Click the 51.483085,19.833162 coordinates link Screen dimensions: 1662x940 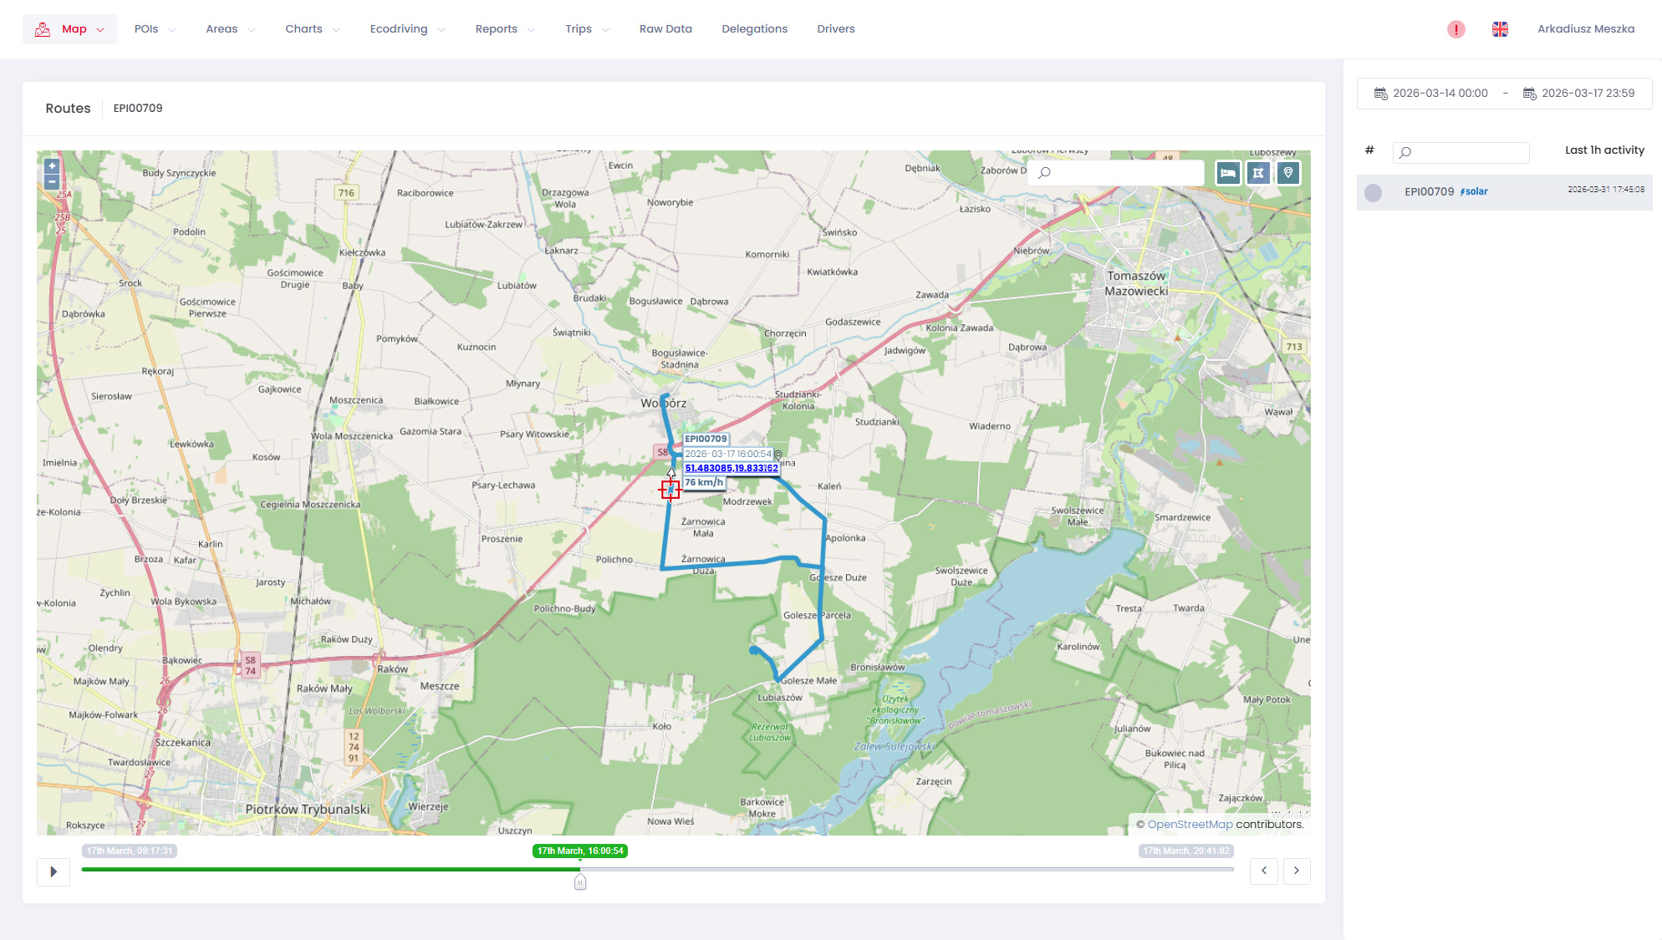coord(731,468)
